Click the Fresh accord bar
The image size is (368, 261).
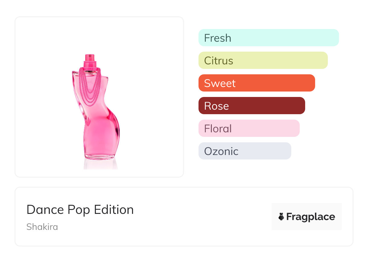click(268, 38)
